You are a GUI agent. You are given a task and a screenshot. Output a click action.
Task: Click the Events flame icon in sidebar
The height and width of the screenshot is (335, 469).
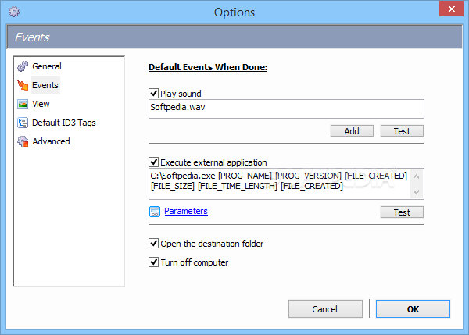pos(23,85)
